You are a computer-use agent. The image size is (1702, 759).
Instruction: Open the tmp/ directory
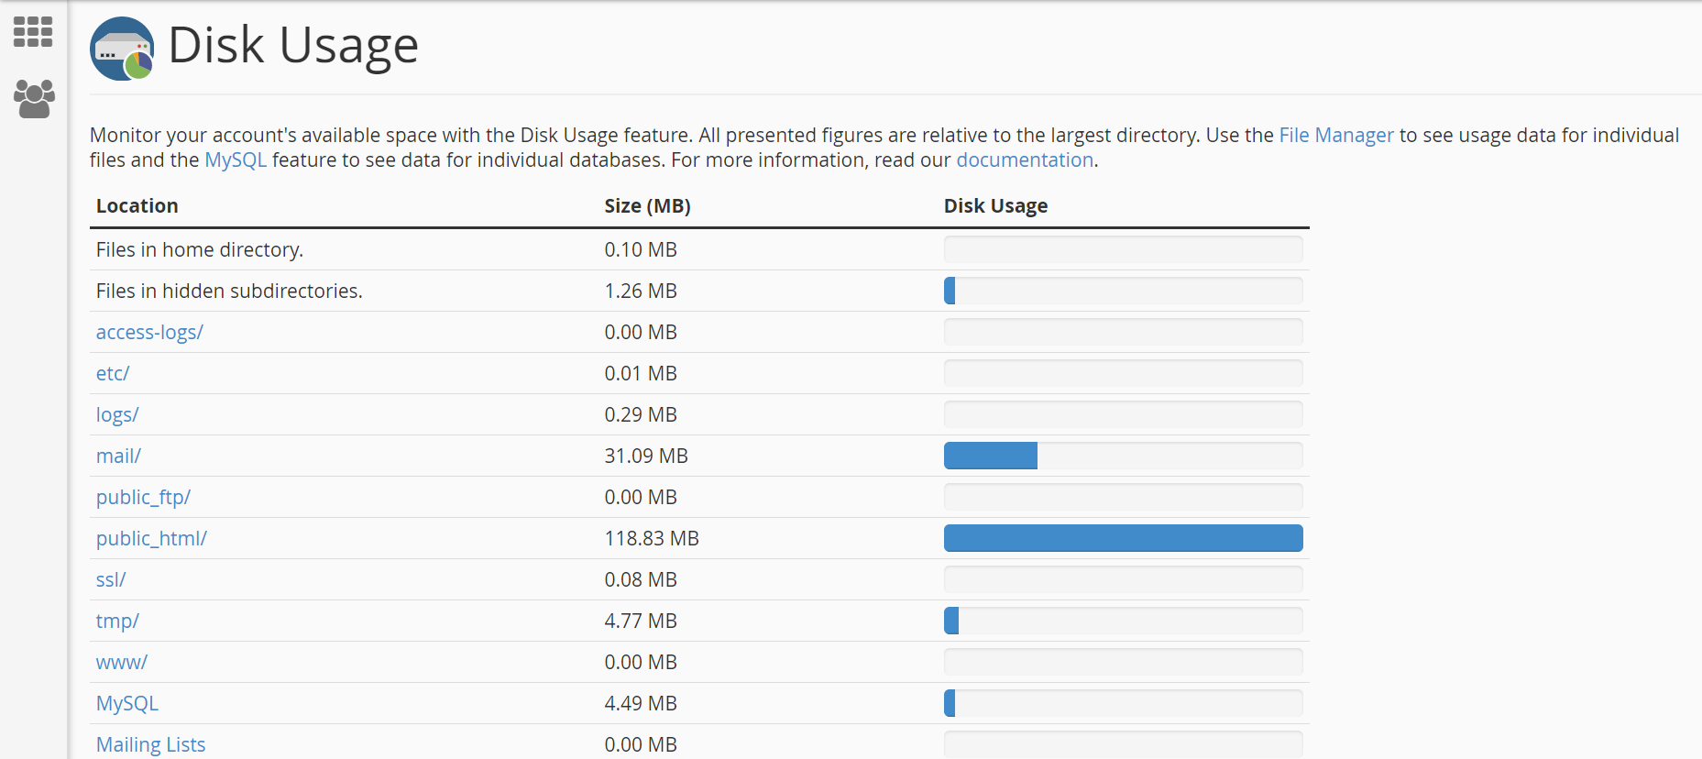[117, 621]
